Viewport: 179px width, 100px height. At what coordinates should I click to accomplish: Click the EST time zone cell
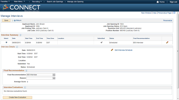pyautogui.click(x=48, y=42)
